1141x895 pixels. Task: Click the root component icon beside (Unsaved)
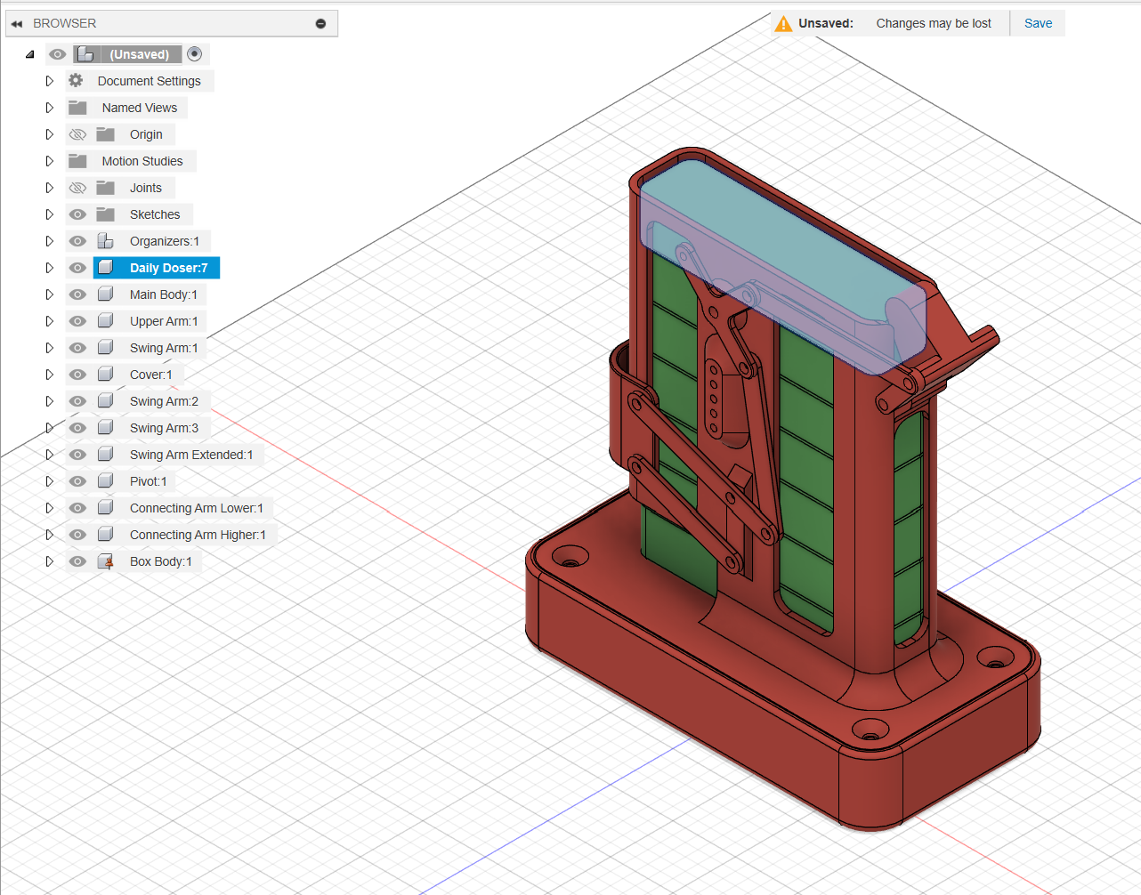[85, 54]
